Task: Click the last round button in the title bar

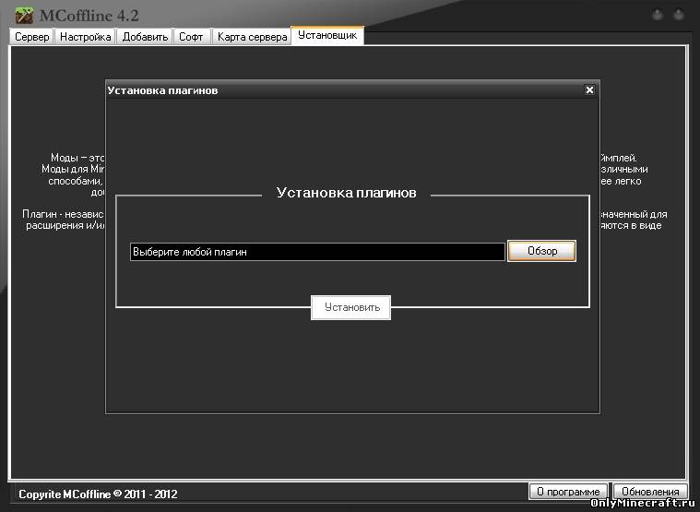Action: [680, 16]
